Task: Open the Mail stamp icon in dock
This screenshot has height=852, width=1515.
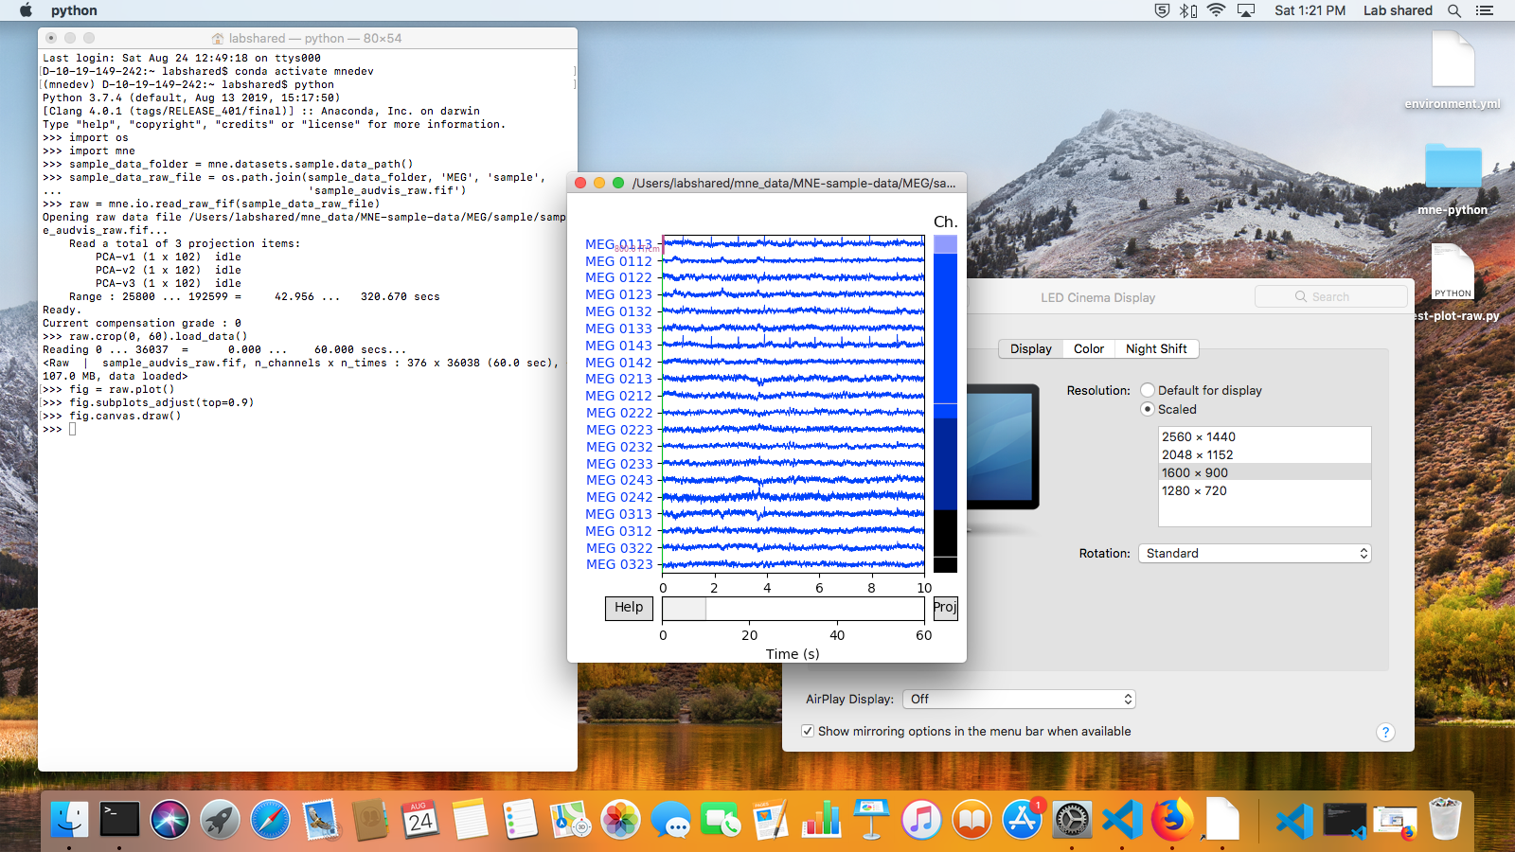Action: pyautogui.click(x=320, y=820)
